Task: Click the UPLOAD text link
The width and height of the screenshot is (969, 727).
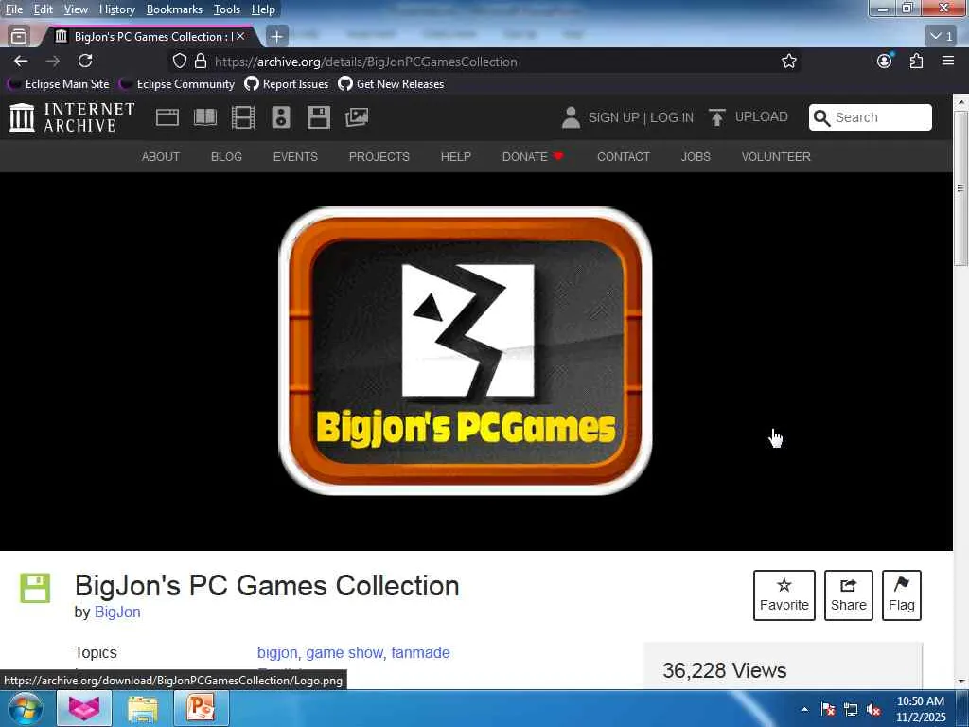Action: point(762,116)
